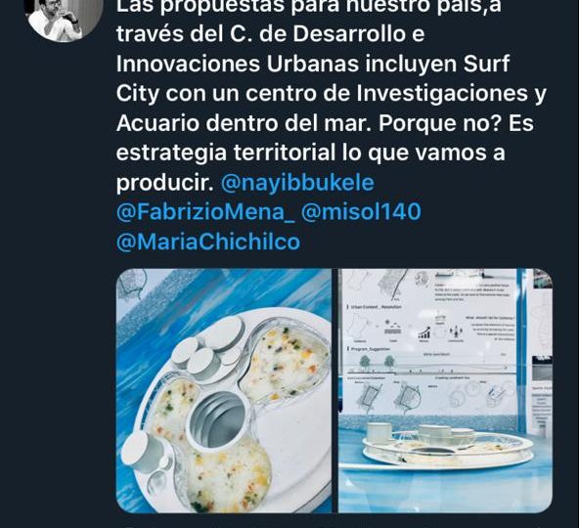Tap the tweet line 'Acuario dentro del mar'
The image size is (579, 528).
pyautogui.click(x=325, y=123)
